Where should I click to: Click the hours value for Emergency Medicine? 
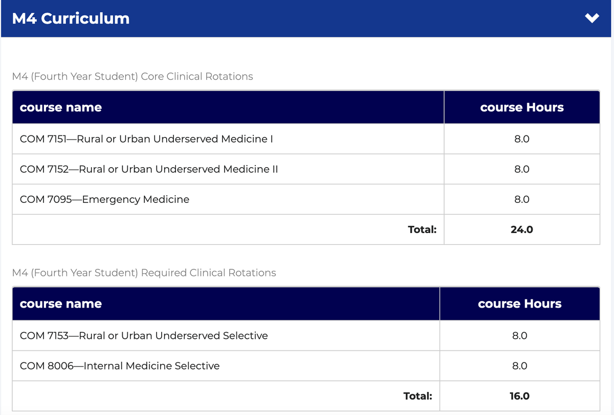pyautogui.click(x=522, y=199)
